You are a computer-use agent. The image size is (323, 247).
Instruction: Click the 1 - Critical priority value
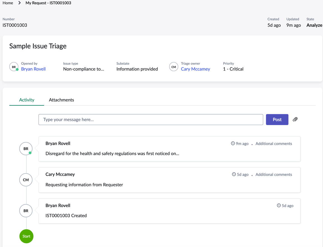click(x=233, y=69)
